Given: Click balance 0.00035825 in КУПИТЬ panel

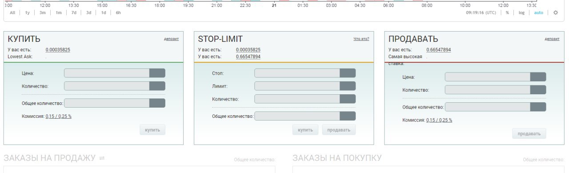Looking at the screenshot, I should 58,50.
